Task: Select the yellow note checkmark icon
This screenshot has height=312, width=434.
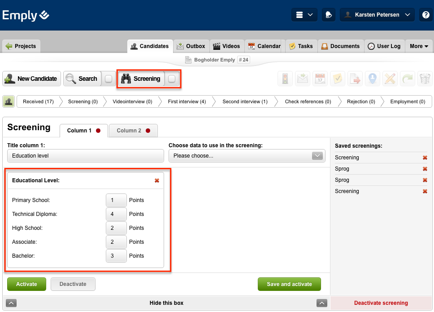Action: 338,79
